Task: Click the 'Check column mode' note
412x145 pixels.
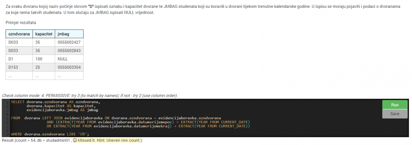Action: tap(90, 96)
